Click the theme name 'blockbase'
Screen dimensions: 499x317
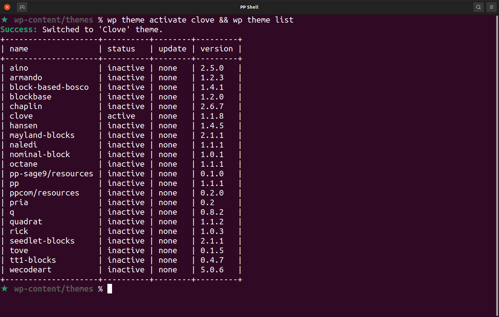point(30,97)
